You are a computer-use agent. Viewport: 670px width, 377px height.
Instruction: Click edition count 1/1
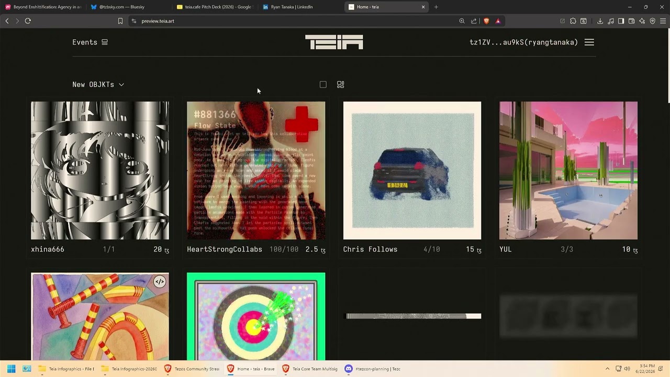[109, 249]
